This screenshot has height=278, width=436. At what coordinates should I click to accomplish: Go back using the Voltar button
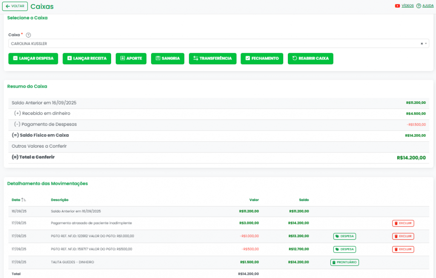tap(15, 6)
